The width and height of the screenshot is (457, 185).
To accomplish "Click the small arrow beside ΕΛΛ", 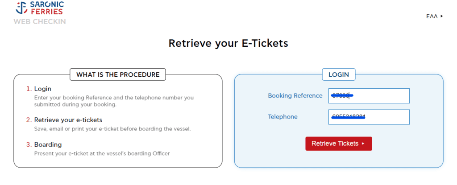I will point(442,16).
